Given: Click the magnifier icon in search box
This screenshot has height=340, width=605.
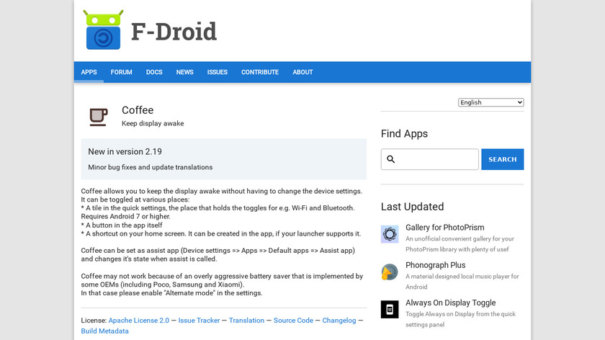Looking at the screenshot, I should (391, 159).
